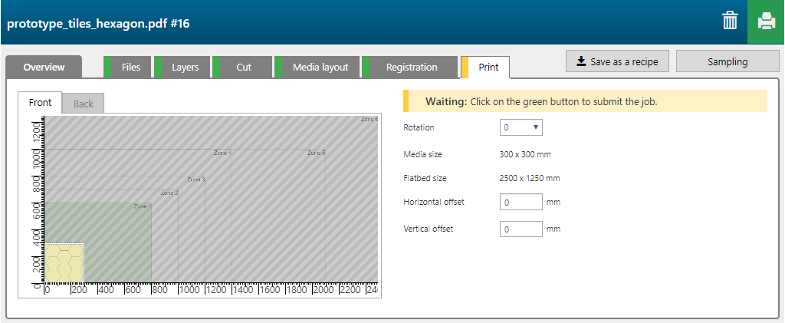Click the green print submit icon
Image resolution: width=785 pixels, height=323 pixels.
click(x=766, y=21)
